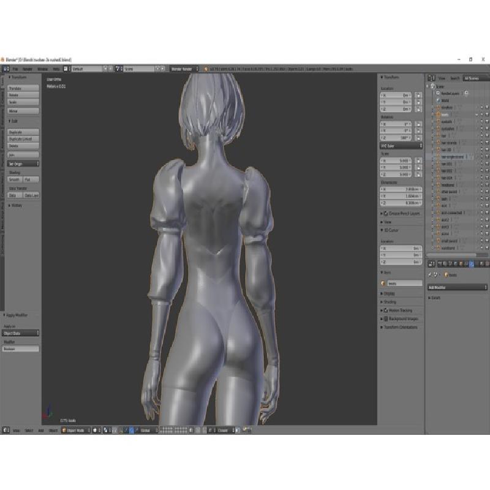Open the Set Origin dropdown

23,164
